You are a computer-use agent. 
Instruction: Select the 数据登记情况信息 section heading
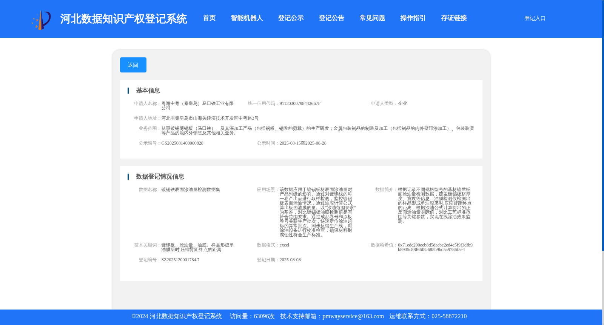pos(160,177)
